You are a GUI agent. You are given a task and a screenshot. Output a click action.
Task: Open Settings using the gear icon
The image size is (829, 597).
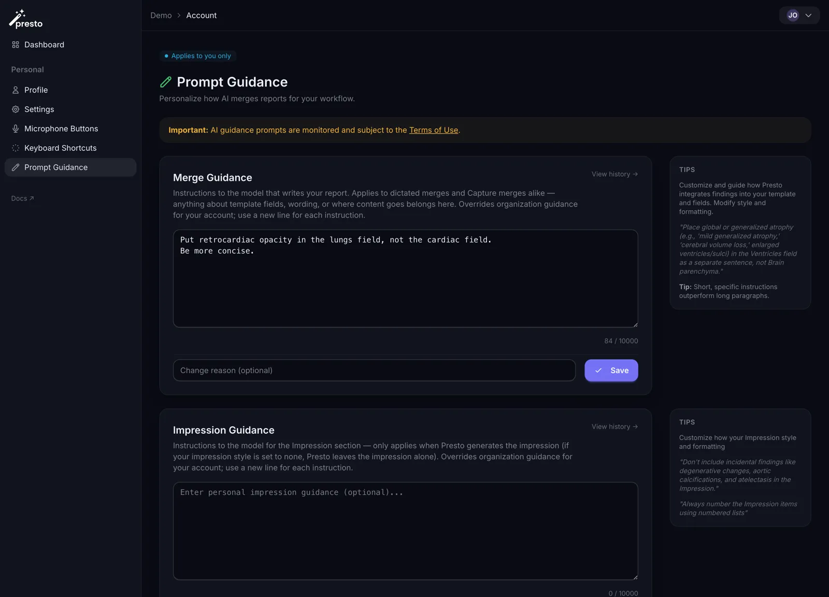point(16,109)
